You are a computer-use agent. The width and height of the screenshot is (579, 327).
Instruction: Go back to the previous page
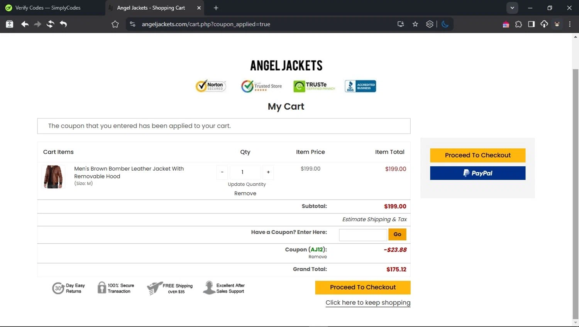pyautogui.click(x=25, y=24)
